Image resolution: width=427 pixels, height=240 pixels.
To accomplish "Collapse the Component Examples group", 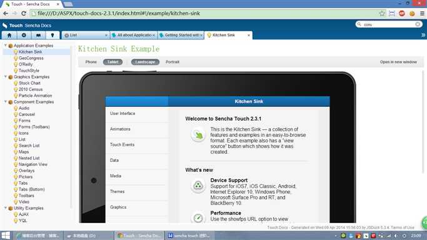I will pos(6,102).
